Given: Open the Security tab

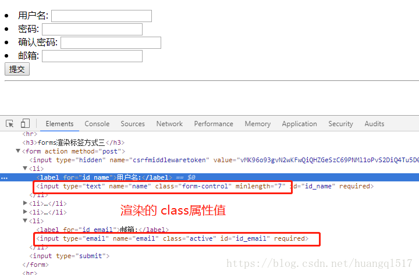Looking at the screenshot, I should [x=340, y=124].
